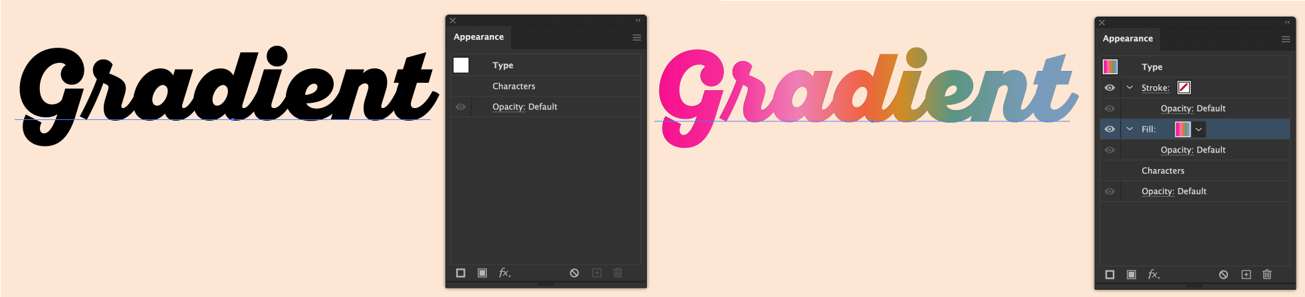Select Characters row in left Appearance panel

pos(546,86)
